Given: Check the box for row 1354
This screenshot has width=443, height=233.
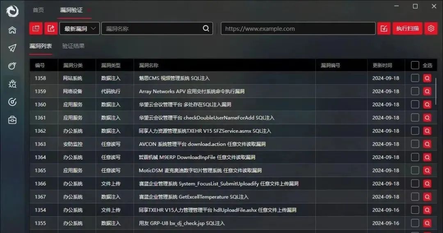Looking at the screenshot, I should (x=415, y=210).
